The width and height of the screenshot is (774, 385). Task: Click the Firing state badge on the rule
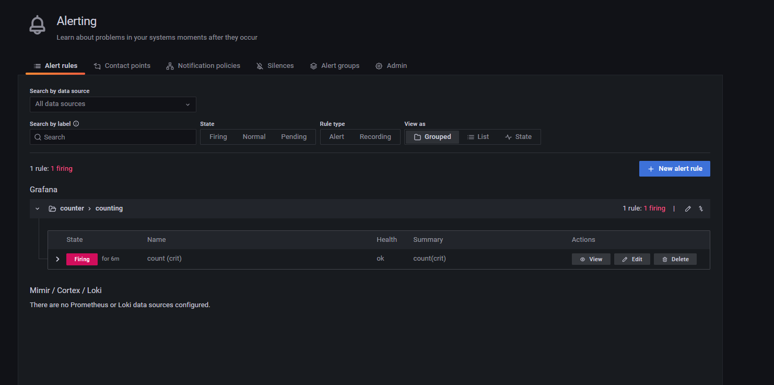[x=81, y=259]
